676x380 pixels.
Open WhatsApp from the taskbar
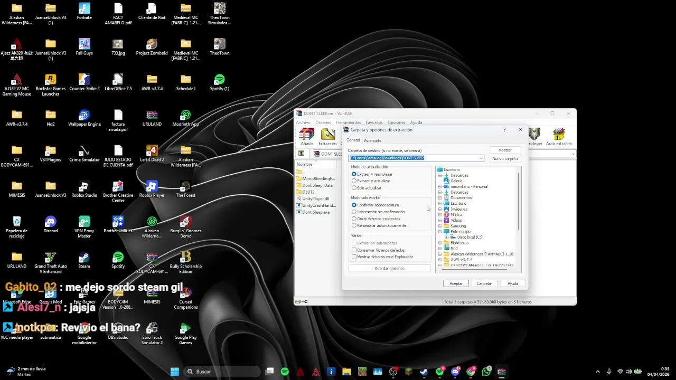(x=486, y=372)
